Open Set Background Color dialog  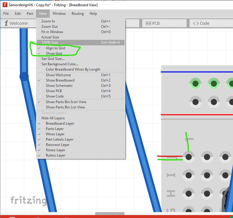(81, 64)
